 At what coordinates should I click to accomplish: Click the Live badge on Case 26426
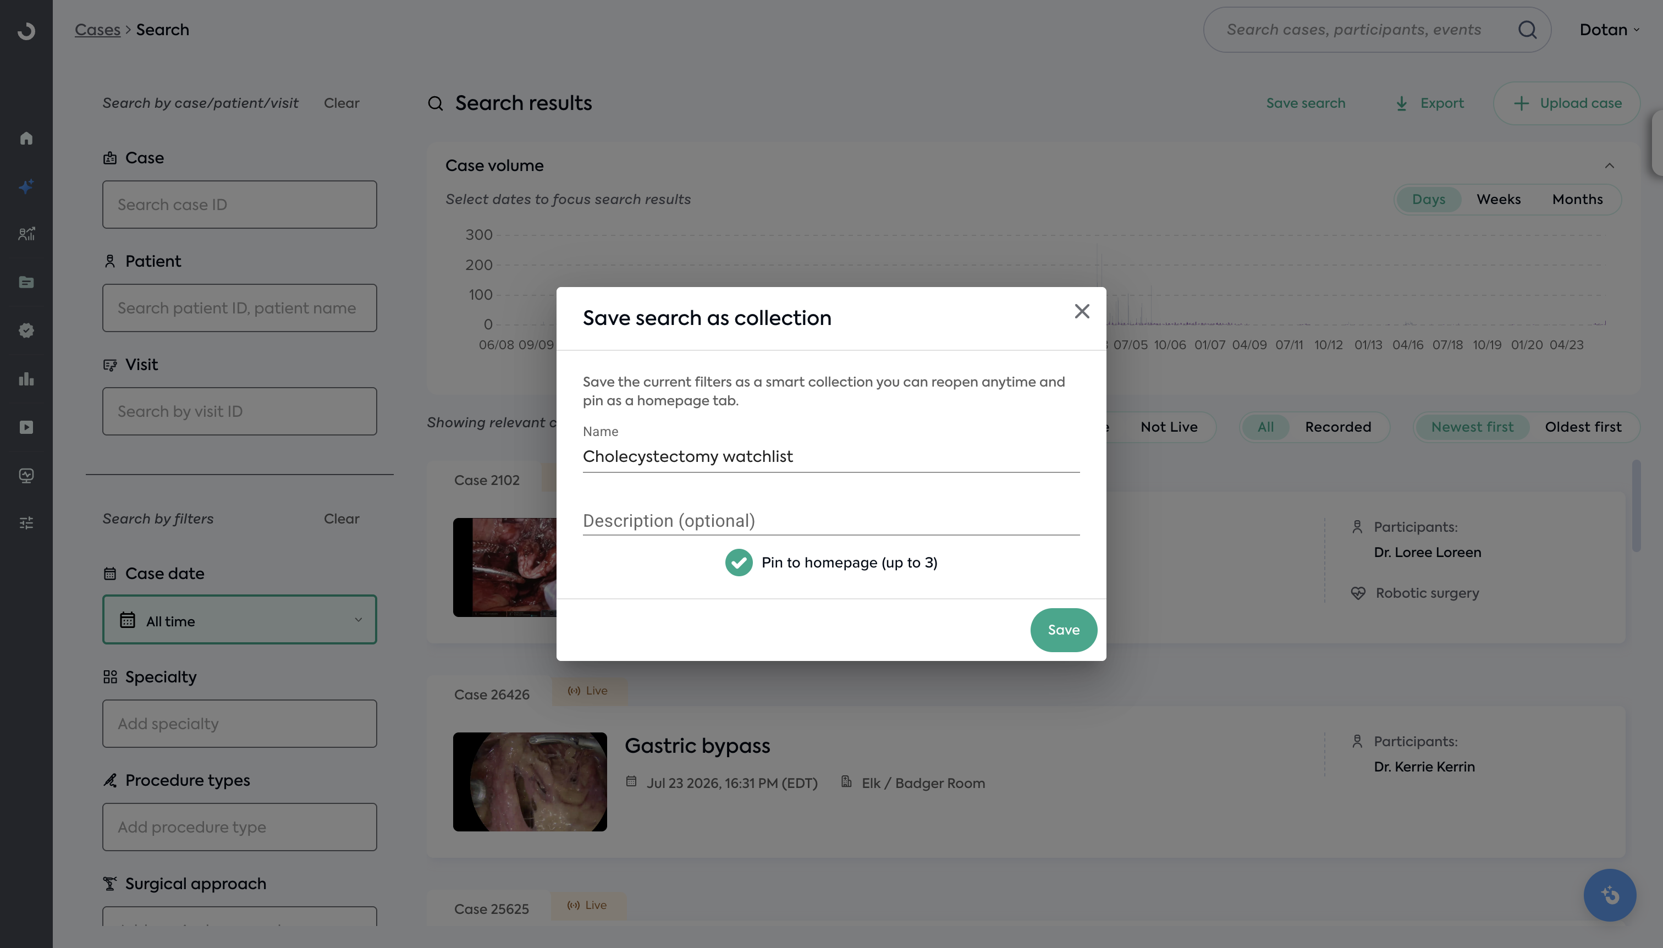(588, 690)
